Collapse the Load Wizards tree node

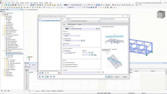tap(3, 51)
